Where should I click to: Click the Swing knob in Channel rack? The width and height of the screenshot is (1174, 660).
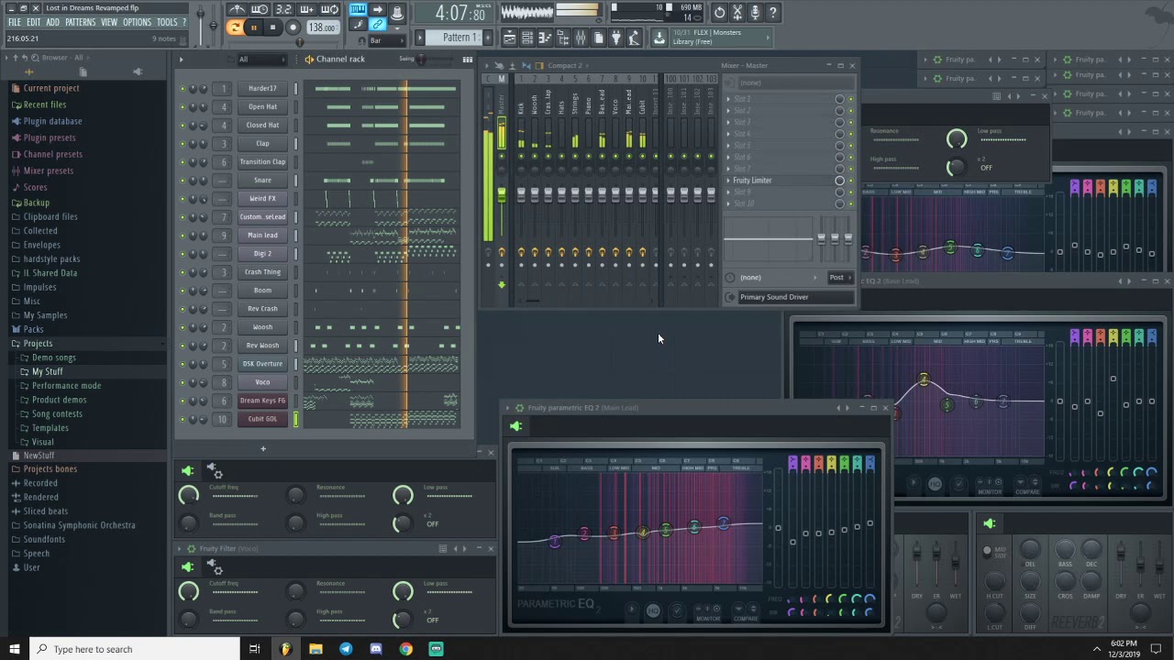tap(421, 60)
